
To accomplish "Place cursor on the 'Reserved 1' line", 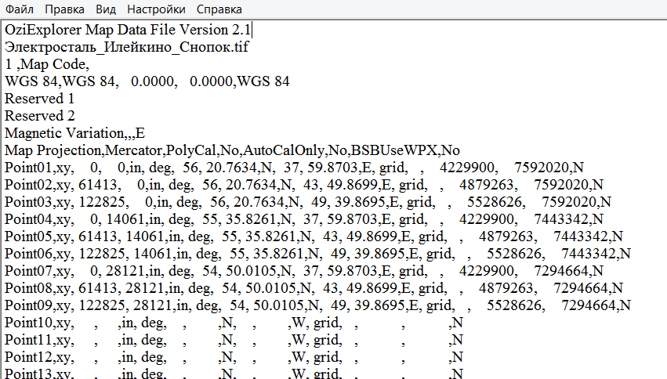I will [x=39, y=99].
